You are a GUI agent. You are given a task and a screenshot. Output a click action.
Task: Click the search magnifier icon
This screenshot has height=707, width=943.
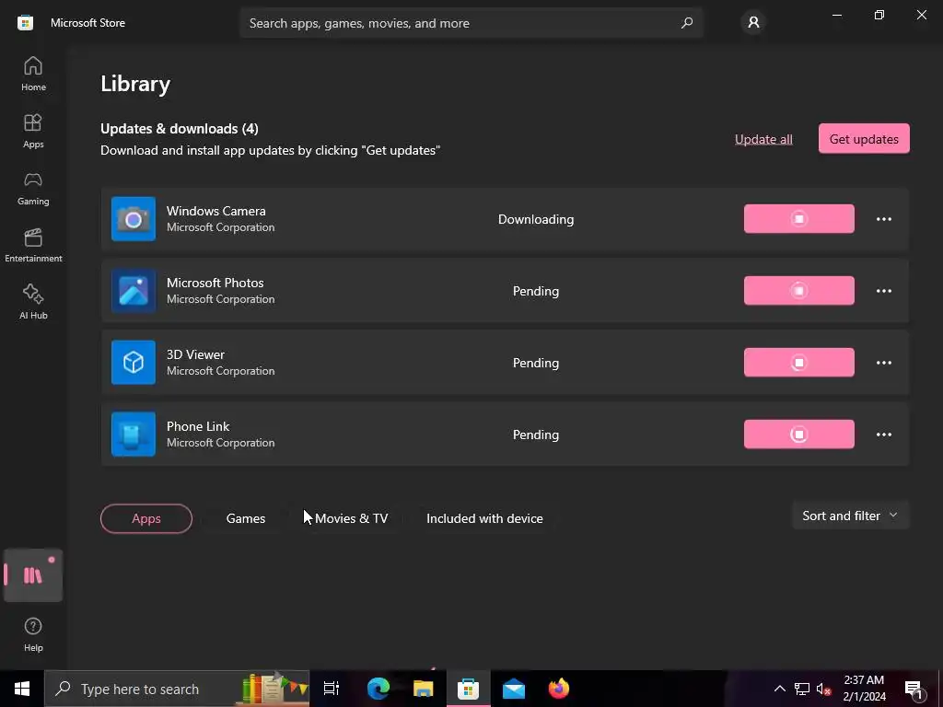[687, 23]
